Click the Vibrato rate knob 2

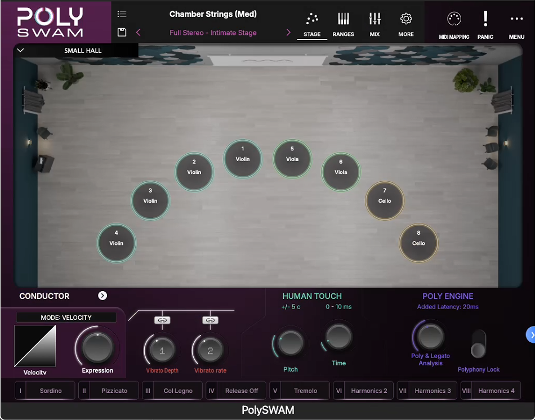(210, 350)
